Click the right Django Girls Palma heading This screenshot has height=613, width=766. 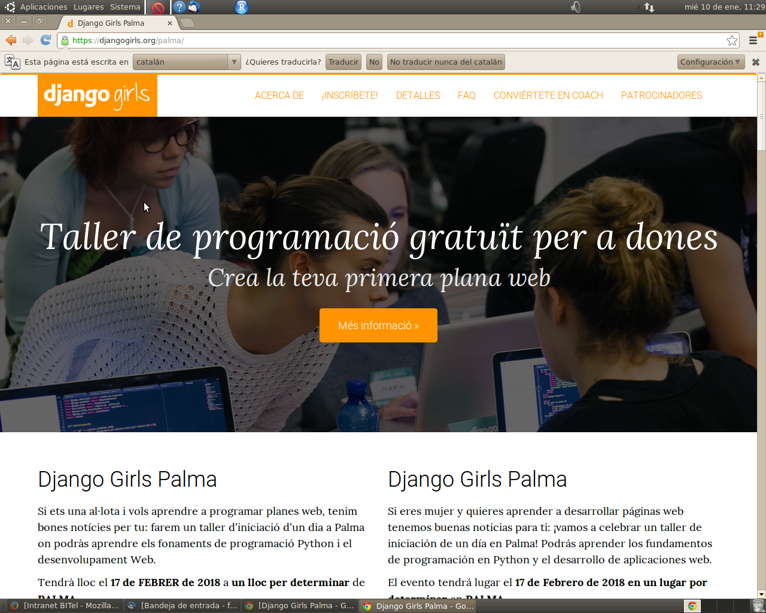coord(477,480)
